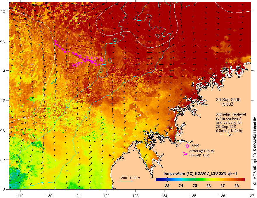Click the latitude axis label -17
The width and height of the screenshot is (257, 198).
click(x=3, y=160)
